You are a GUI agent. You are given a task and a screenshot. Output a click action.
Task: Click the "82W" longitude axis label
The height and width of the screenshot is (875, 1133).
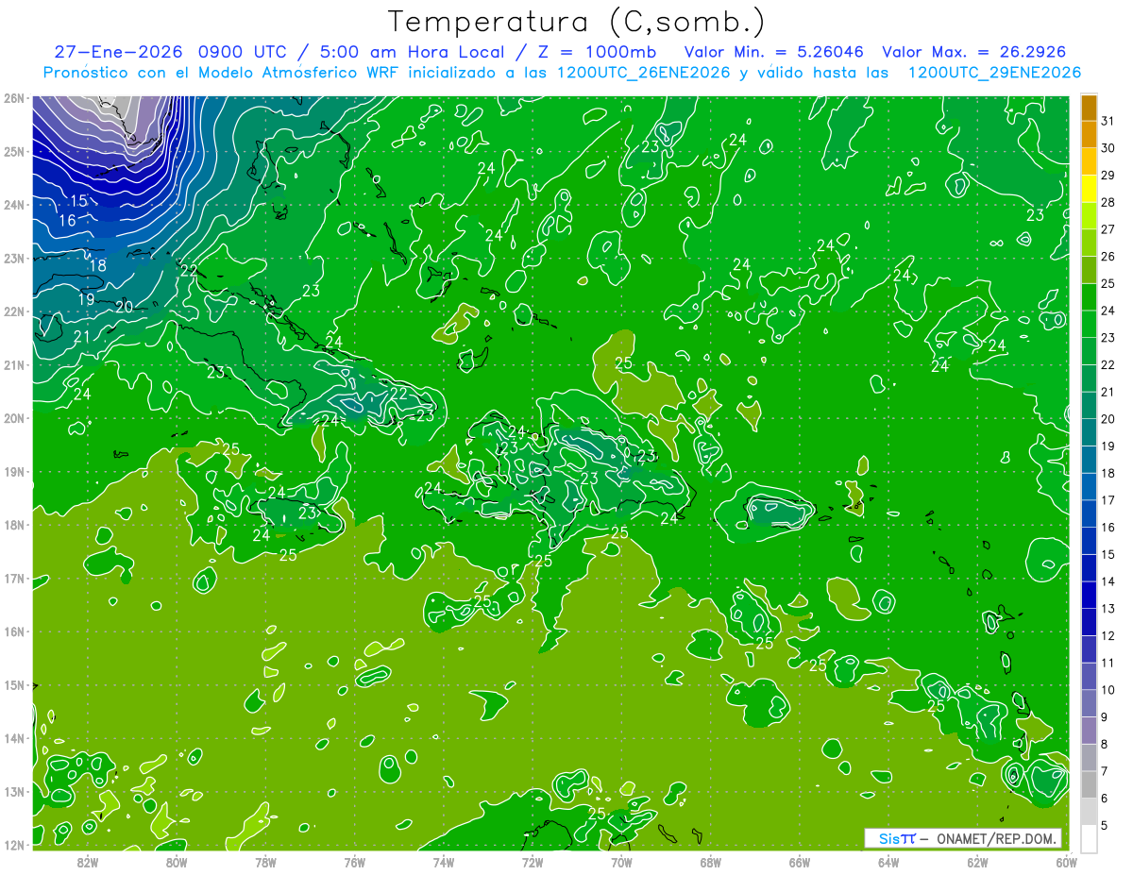pos(88,861)
